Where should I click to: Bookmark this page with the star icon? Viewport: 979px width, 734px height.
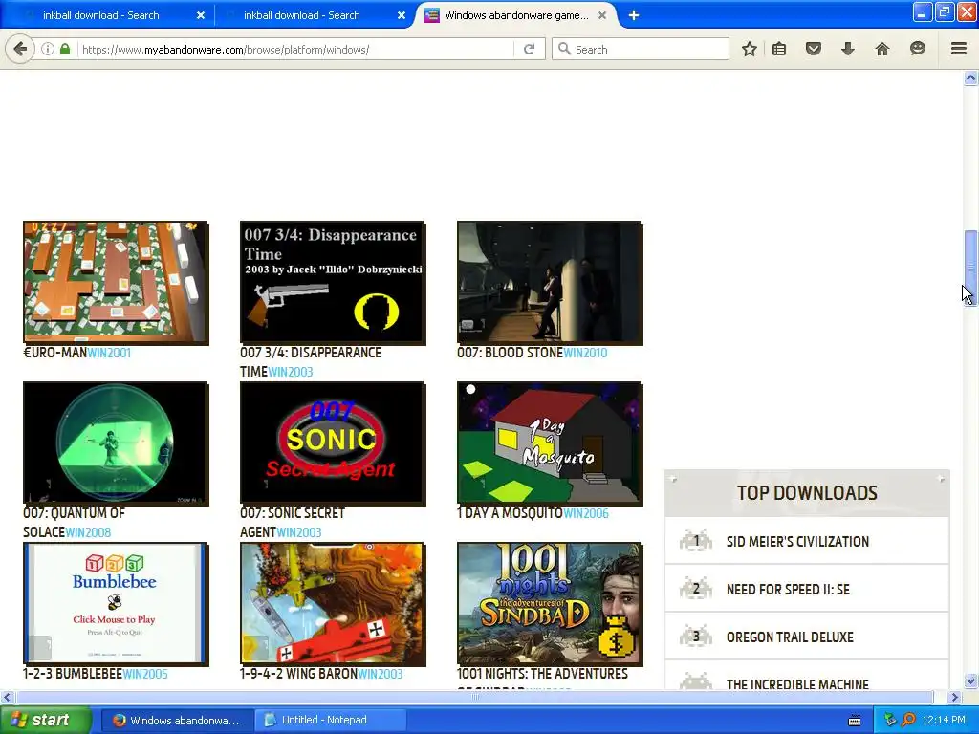(750, 49)
